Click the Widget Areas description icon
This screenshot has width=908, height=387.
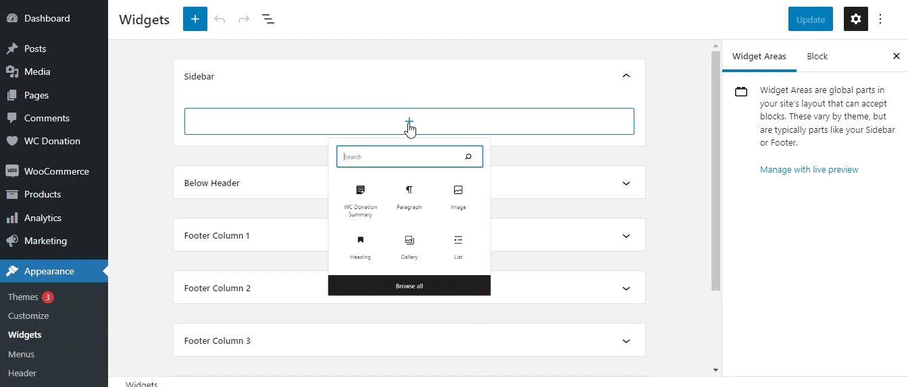click(741, 92)
